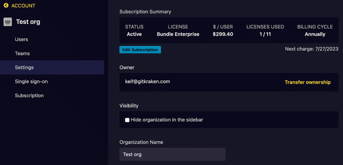The width and height of the screenshot is (343, 165).
Task: Click the Annually billing cycle value
Action: 315,34
